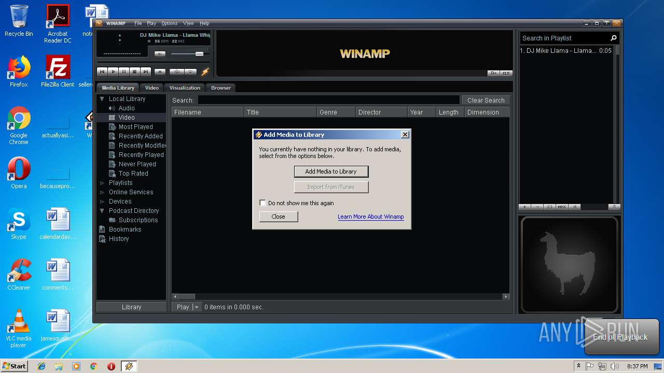The height and width of the screenshot is (373, 664).
Task: Click the dialog Close button
Action: pos(279,217)
